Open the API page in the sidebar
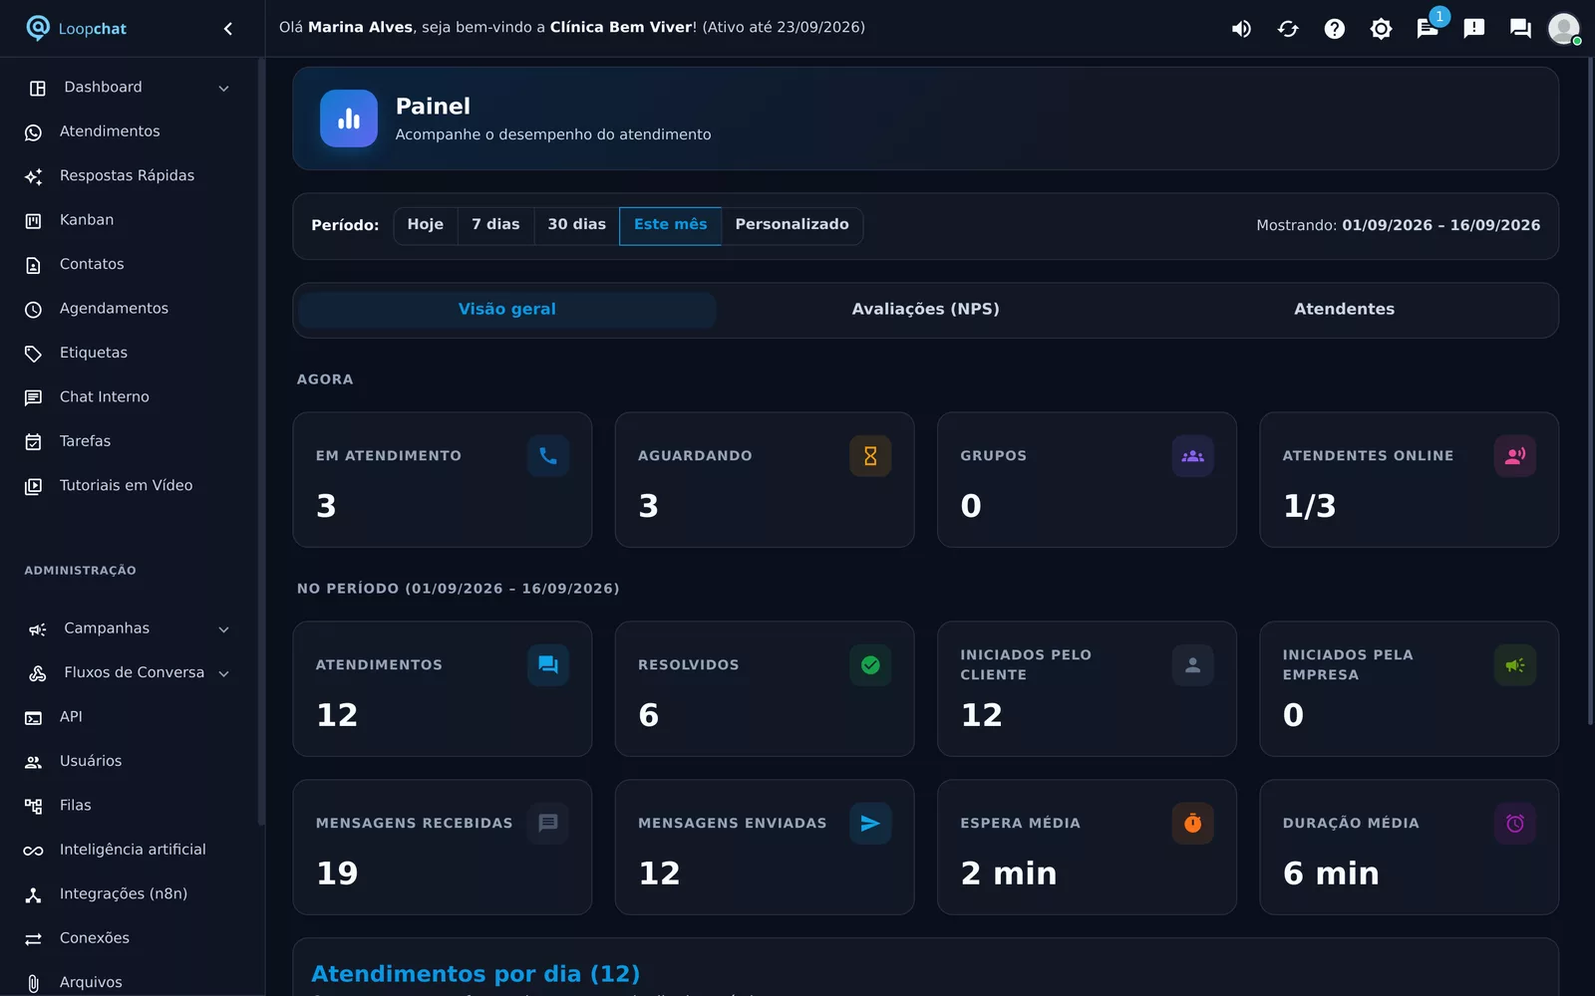This screenshot has width=1595, height=996. [130, 717]
